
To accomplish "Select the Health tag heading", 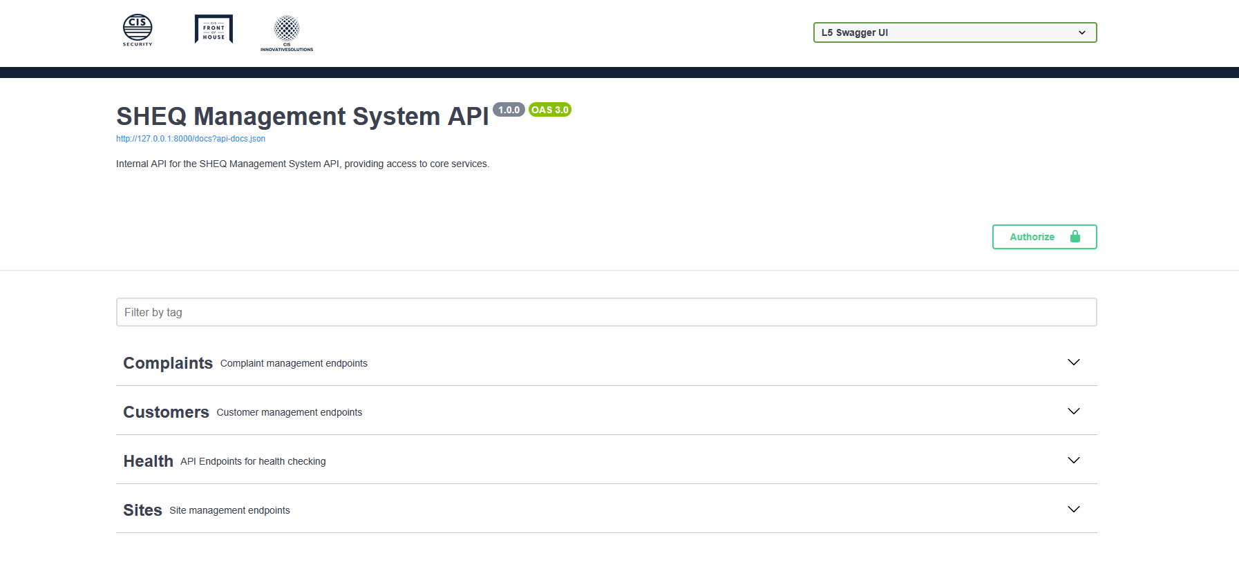I will pyautogui.click(x=148, y=461).
